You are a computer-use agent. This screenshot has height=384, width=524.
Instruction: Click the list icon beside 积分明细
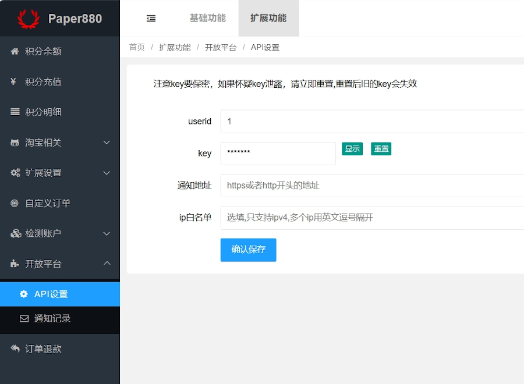point(15,112)
